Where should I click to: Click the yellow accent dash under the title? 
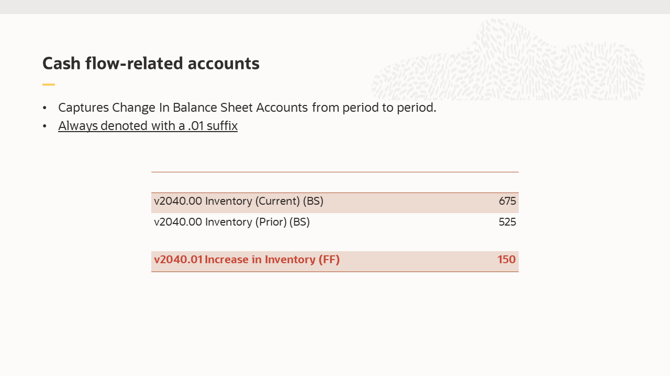pyautogui.click(x=49, y=85)
